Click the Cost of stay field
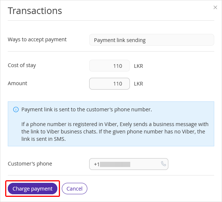The height and width of the screenshot is (202, 222). [110, 66]
